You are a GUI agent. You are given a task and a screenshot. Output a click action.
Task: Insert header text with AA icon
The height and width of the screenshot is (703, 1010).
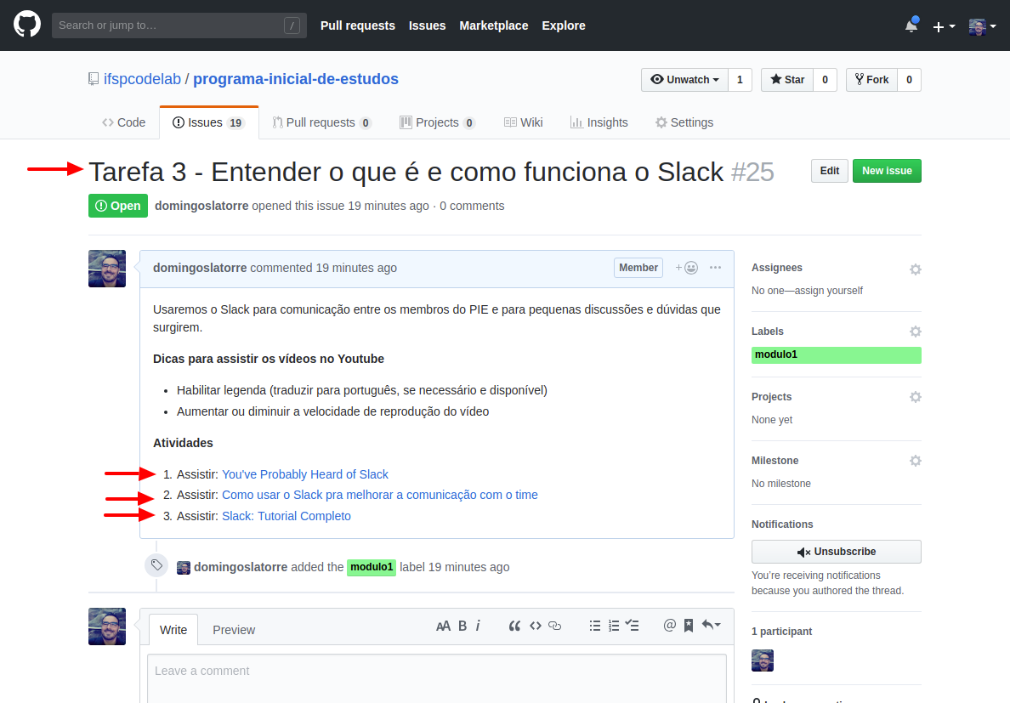pyautogui.click(x=443, y=626)
